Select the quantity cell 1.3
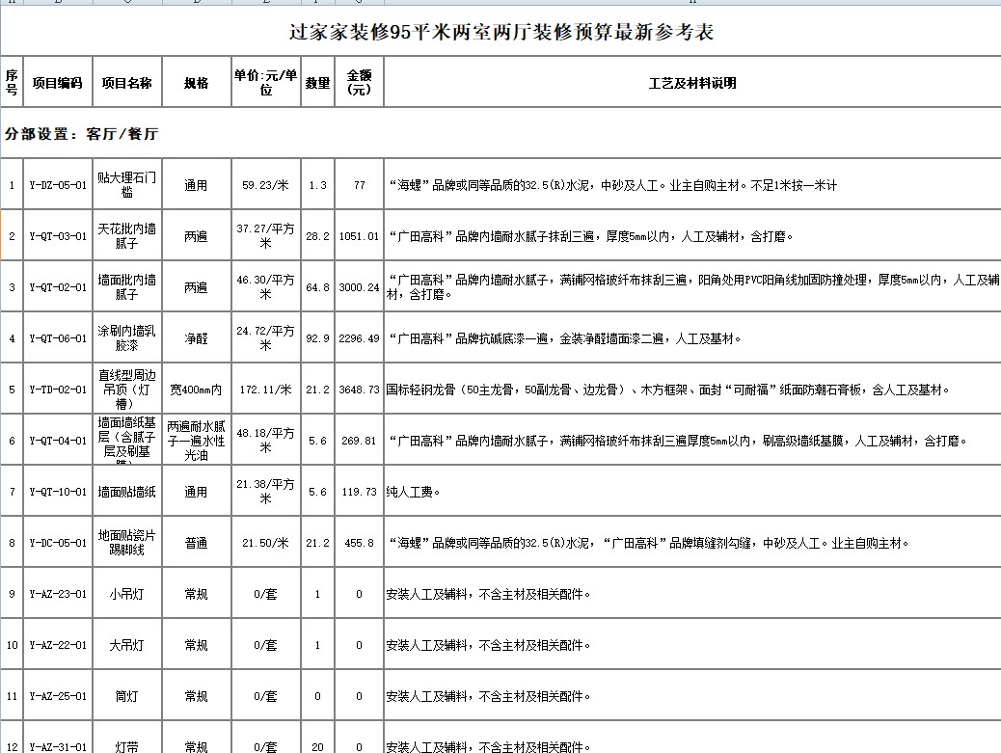 (317, 185)
